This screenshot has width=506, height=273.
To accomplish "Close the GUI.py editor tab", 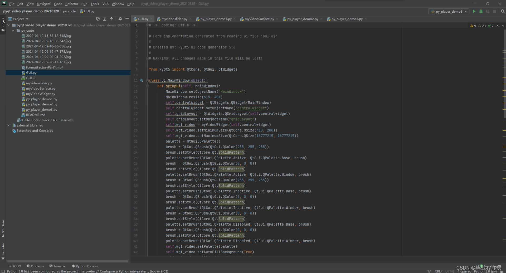I will point(151,19).
